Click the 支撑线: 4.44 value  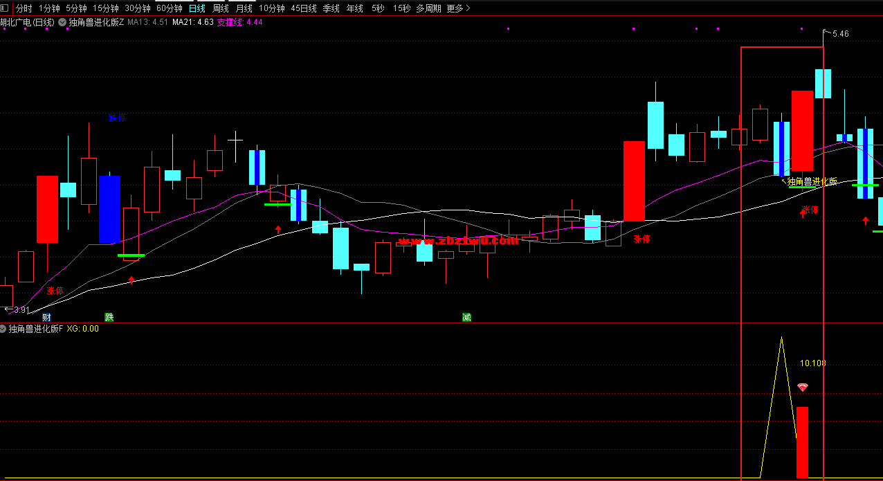point(240,22)
